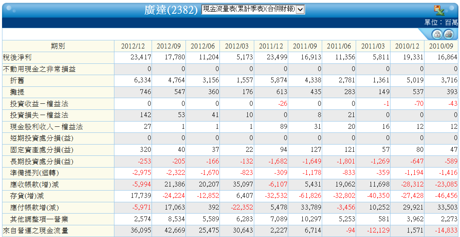Select the 2010/12 column header
The image size is (460, 237).
pos(407,46)
